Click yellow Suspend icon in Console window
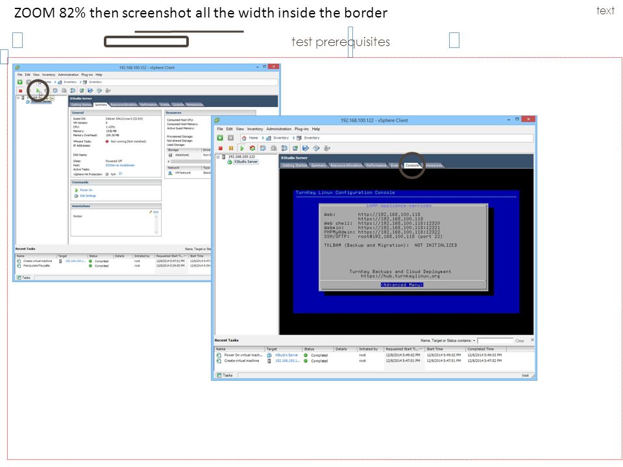This screenshot has width=623, height=467. [x=231, y=149]
